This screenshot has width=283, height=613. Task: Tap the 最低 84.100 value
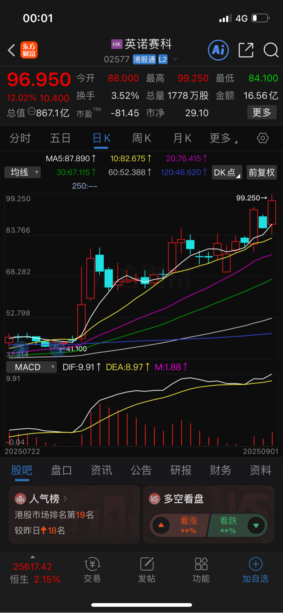(x=263, y=78)
